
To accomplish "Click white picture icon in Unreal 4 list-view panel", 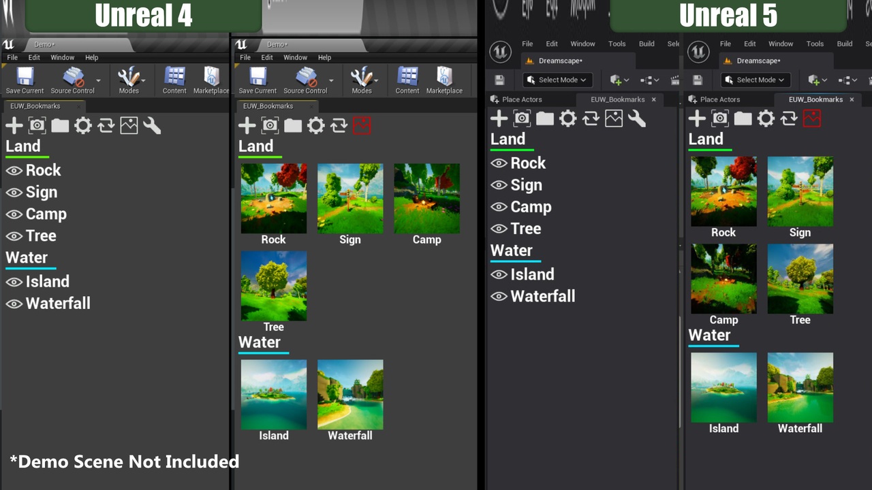I will 129,125.
